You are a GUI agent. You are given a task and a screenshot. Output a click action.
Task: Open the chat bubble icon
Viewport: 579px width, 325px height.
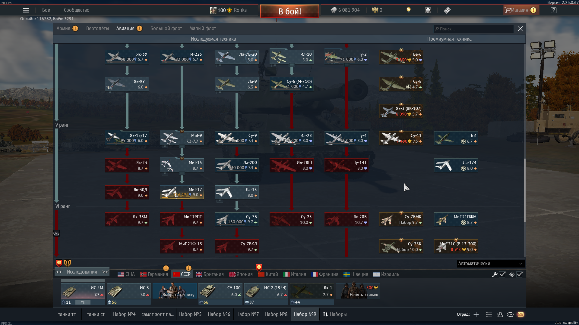click(x=510, y=314)
